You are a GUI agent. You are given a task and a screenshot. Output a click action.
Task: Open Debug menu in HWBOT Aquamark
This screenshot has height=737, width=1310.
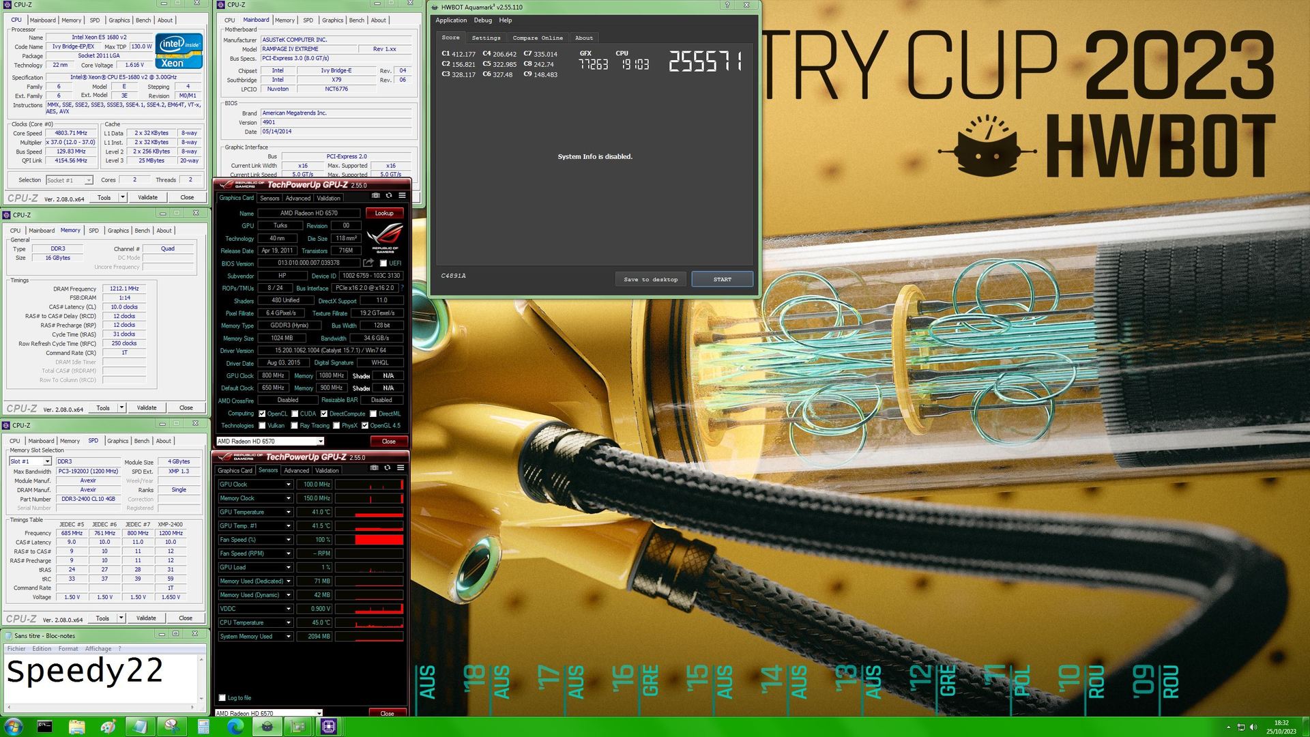483,20
